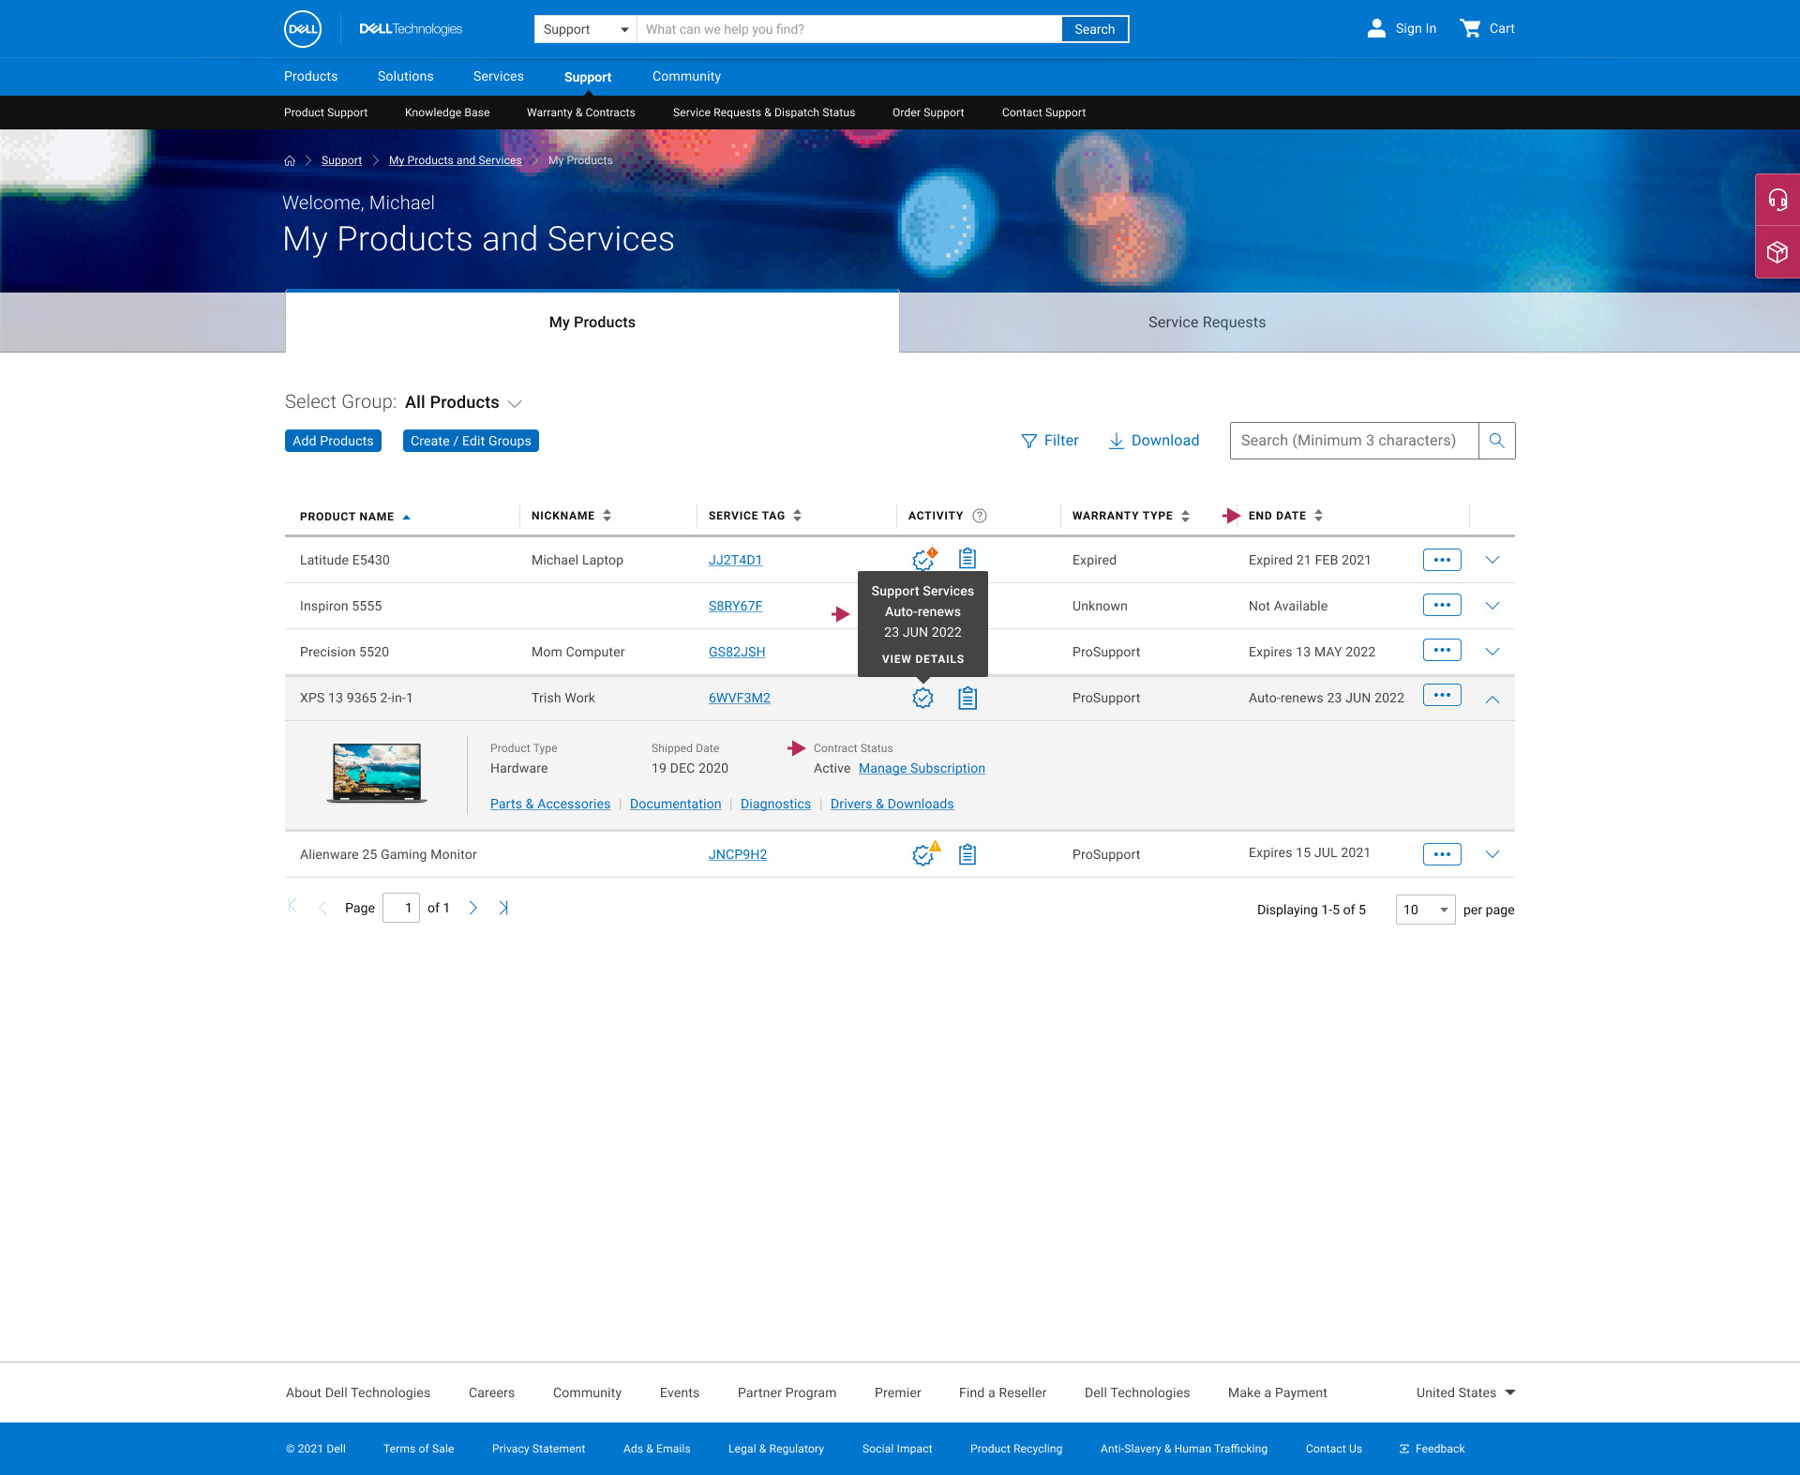Viewport: 1800px width, 1475px height.
Task: Open the All Products group selector
Action: pos(463,402)
